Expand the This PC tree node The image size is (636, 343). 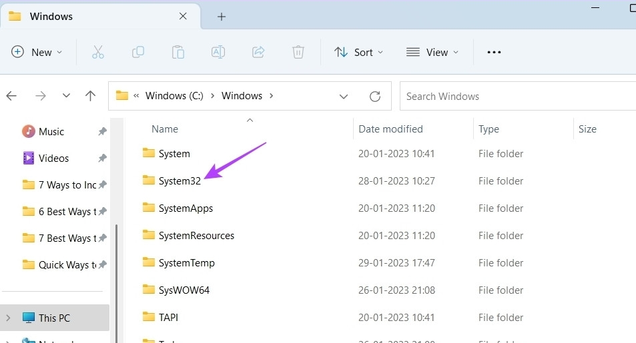click(8, 318)
